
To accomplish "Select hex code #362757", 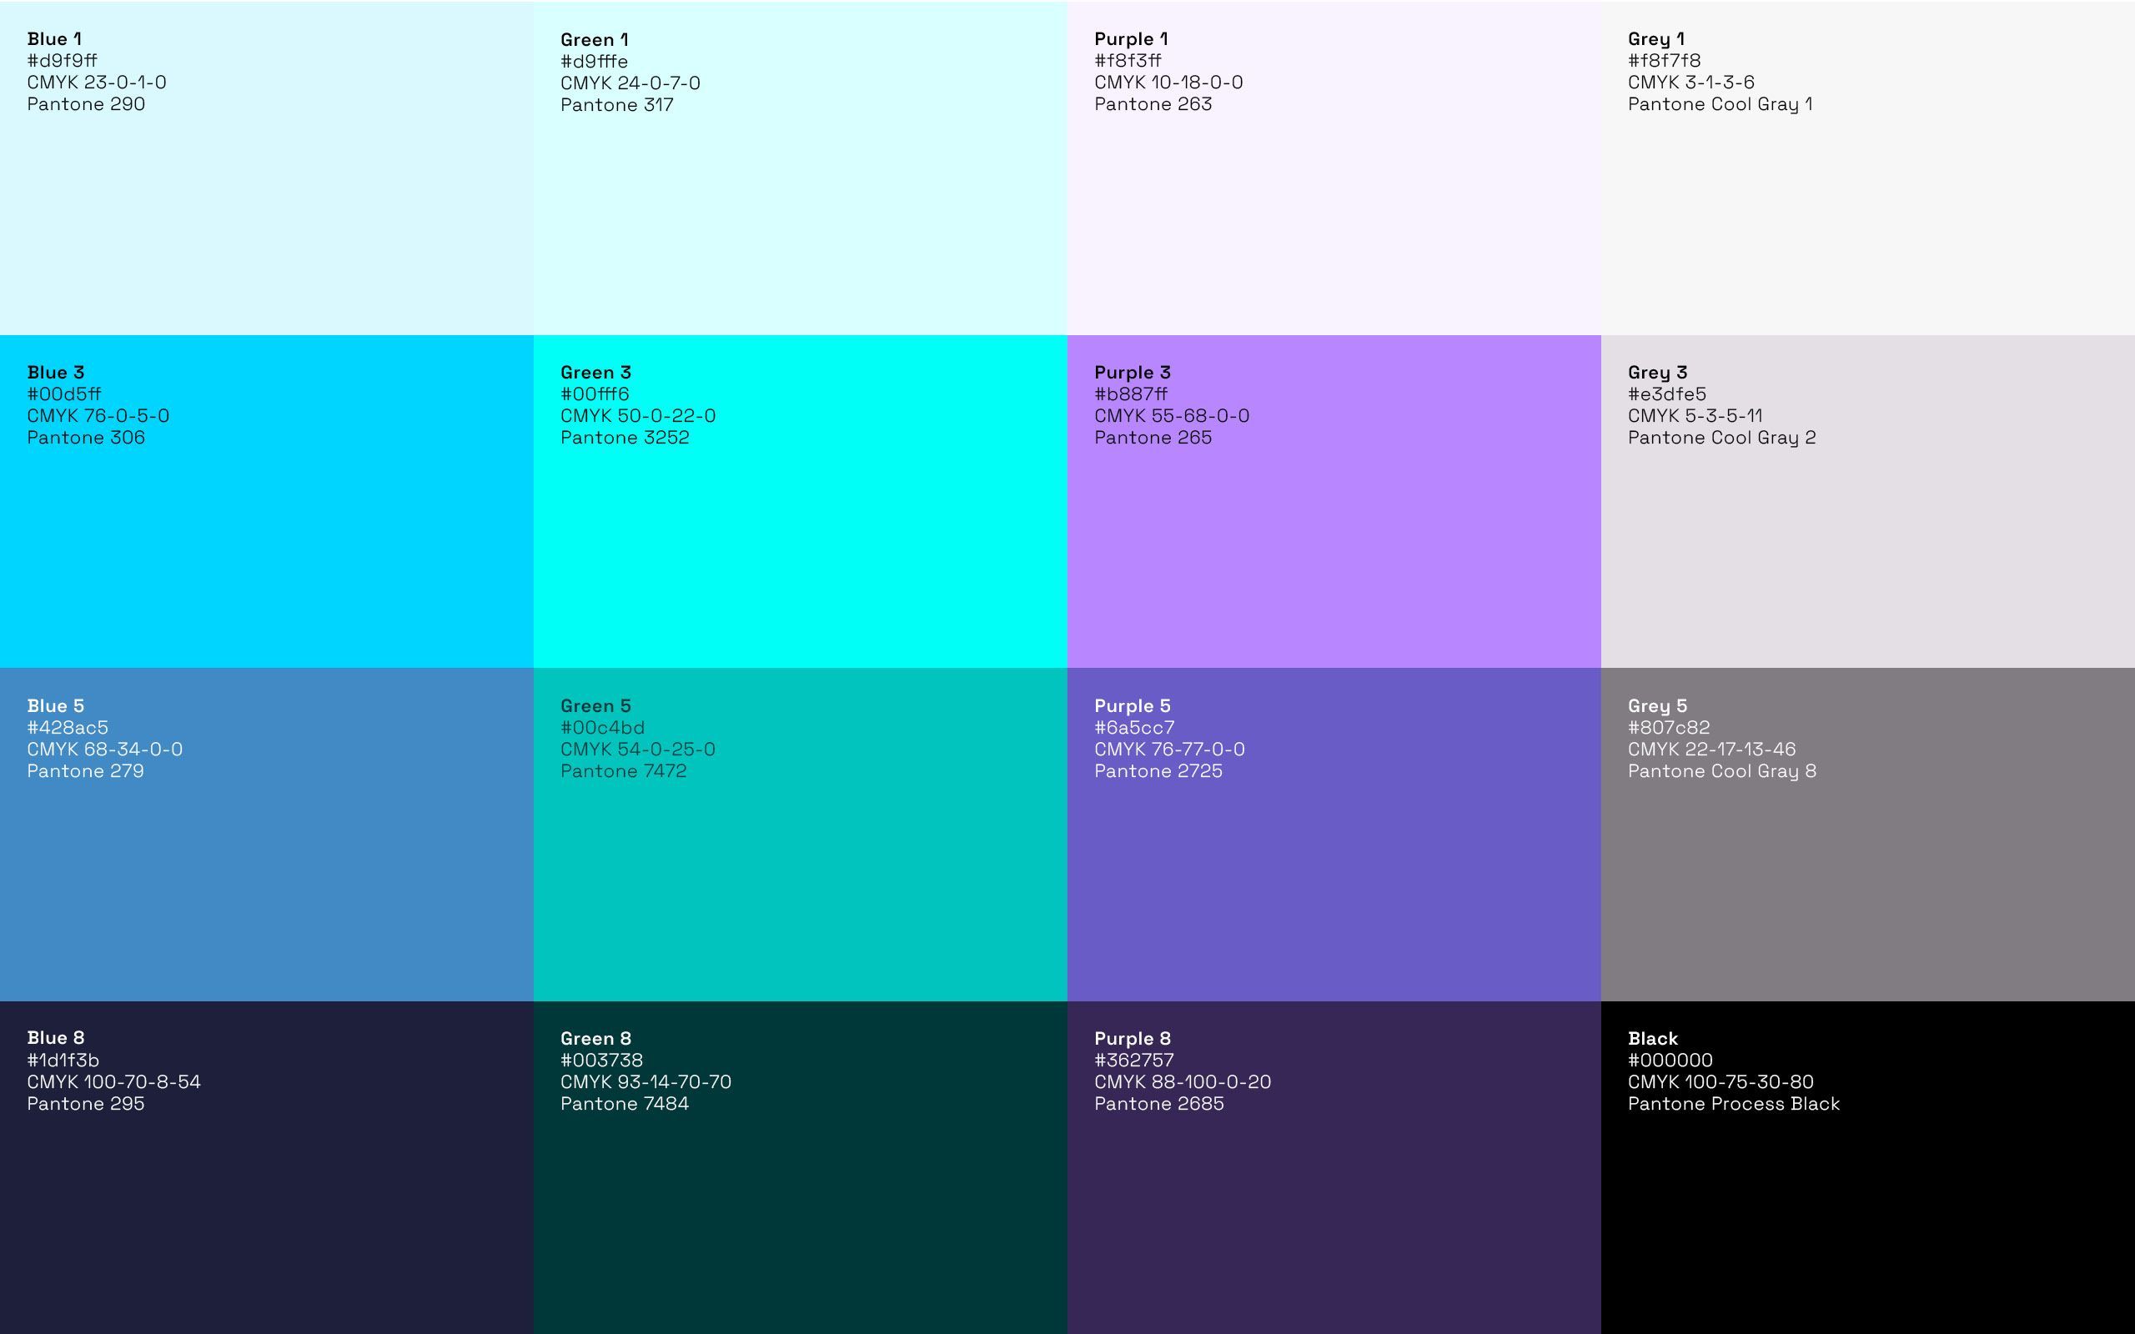I will pyautogui.click(x=1133, y=1061).
